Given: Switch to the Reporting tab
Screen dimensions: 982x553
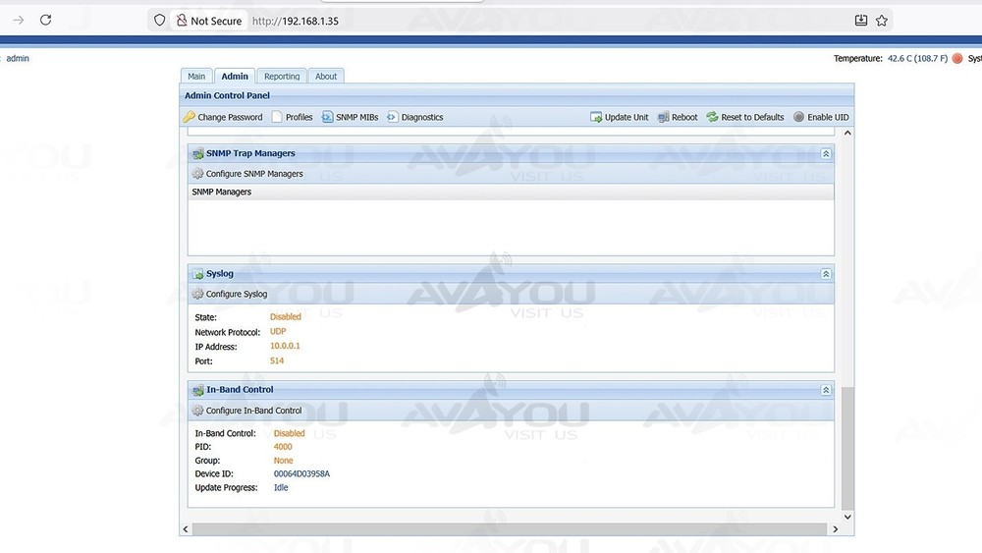Looking at the screenshot, I should [x=282, y=77].
